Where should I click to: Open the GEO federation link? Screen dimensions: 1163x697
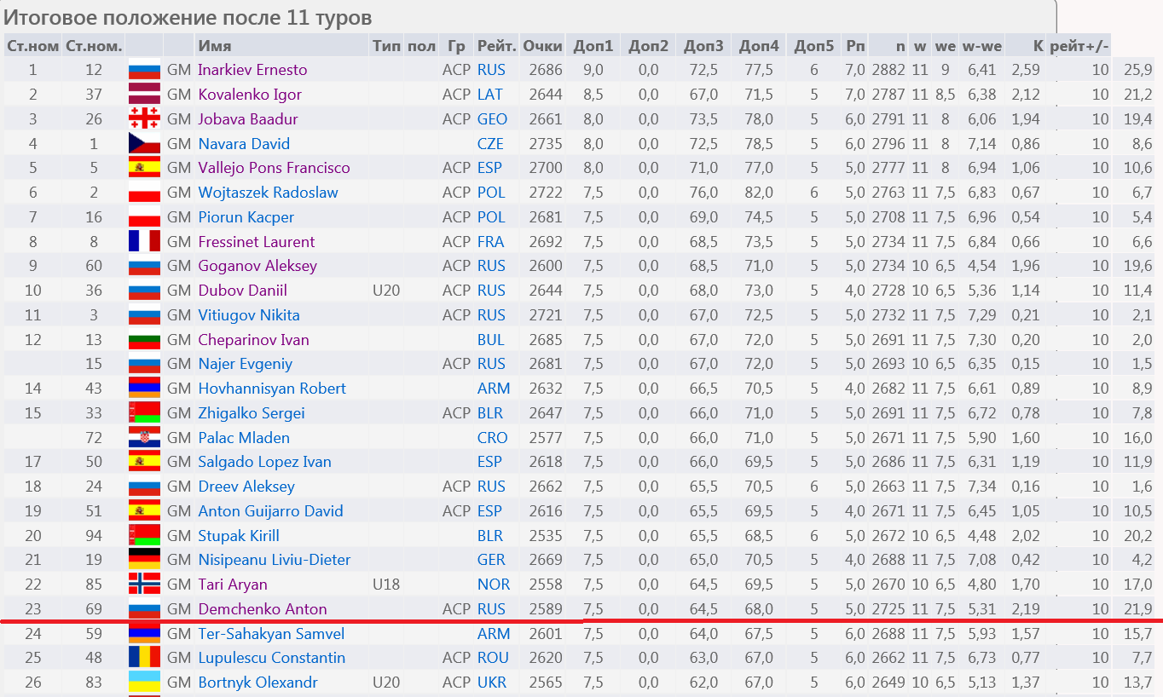[492, 119]
